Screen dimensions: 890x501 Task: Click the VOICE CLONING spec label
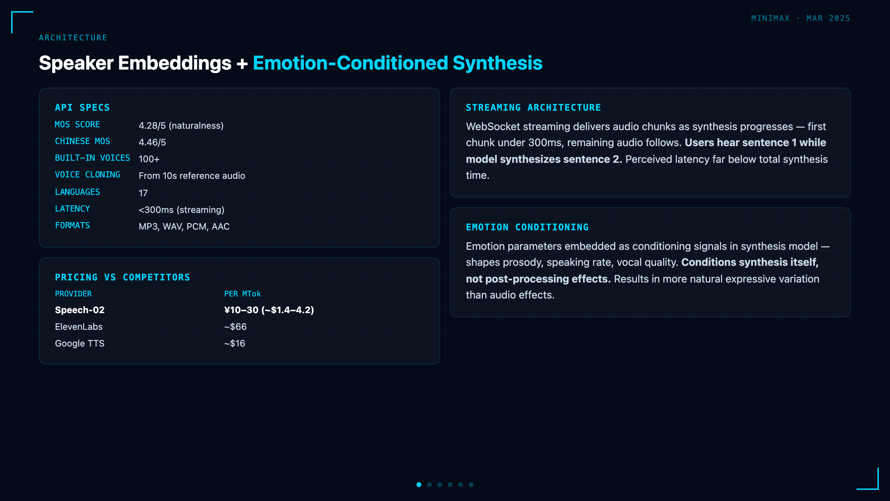(88, 175)
